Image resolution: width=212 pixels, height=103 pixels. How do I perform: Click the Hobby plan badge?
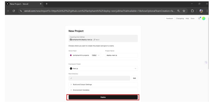coord(94,55)
